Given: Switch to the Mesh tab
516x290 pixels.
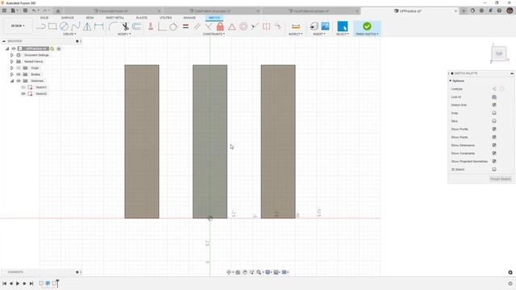Looking at the screenshot, I should click(x=89, y=18).
